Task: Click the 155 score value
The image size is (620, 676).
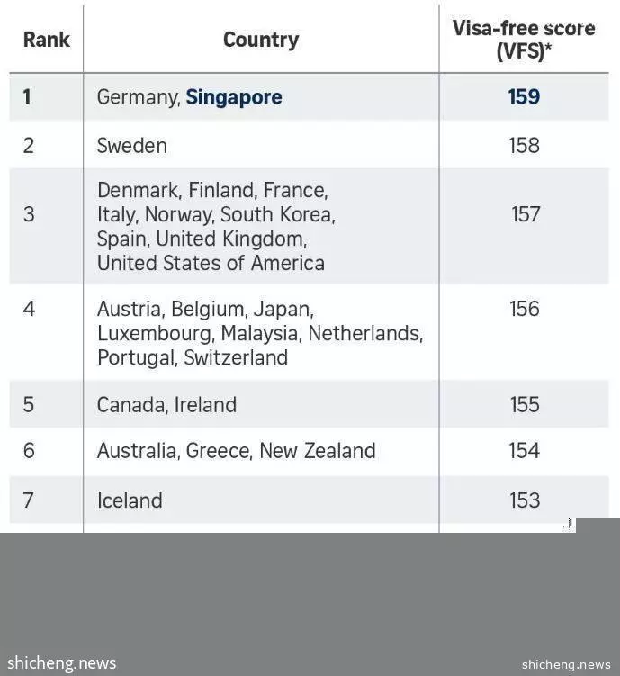Action: (525, 404)
